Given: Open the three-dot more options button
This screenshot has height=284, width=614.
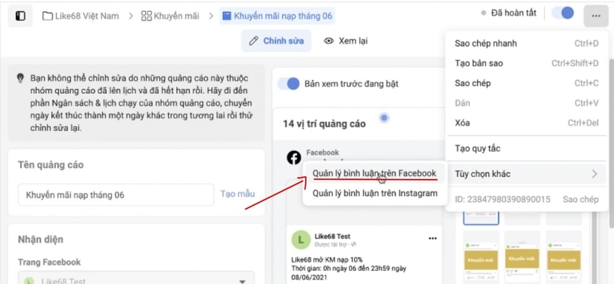Looking at the screenshot, I should 596,16.
